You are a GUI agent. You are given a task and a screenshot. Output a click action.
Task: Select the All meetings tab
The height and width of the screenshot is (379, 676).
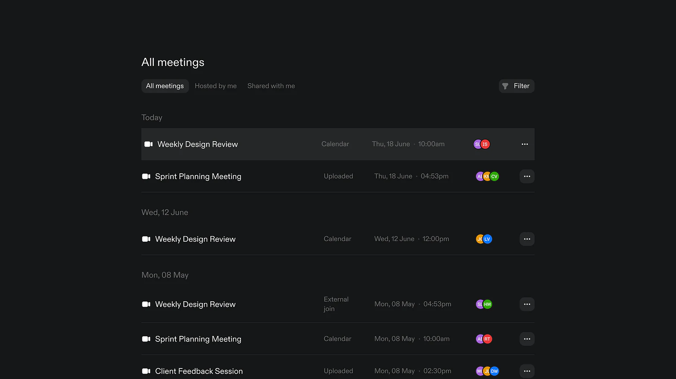click(165, 86)
